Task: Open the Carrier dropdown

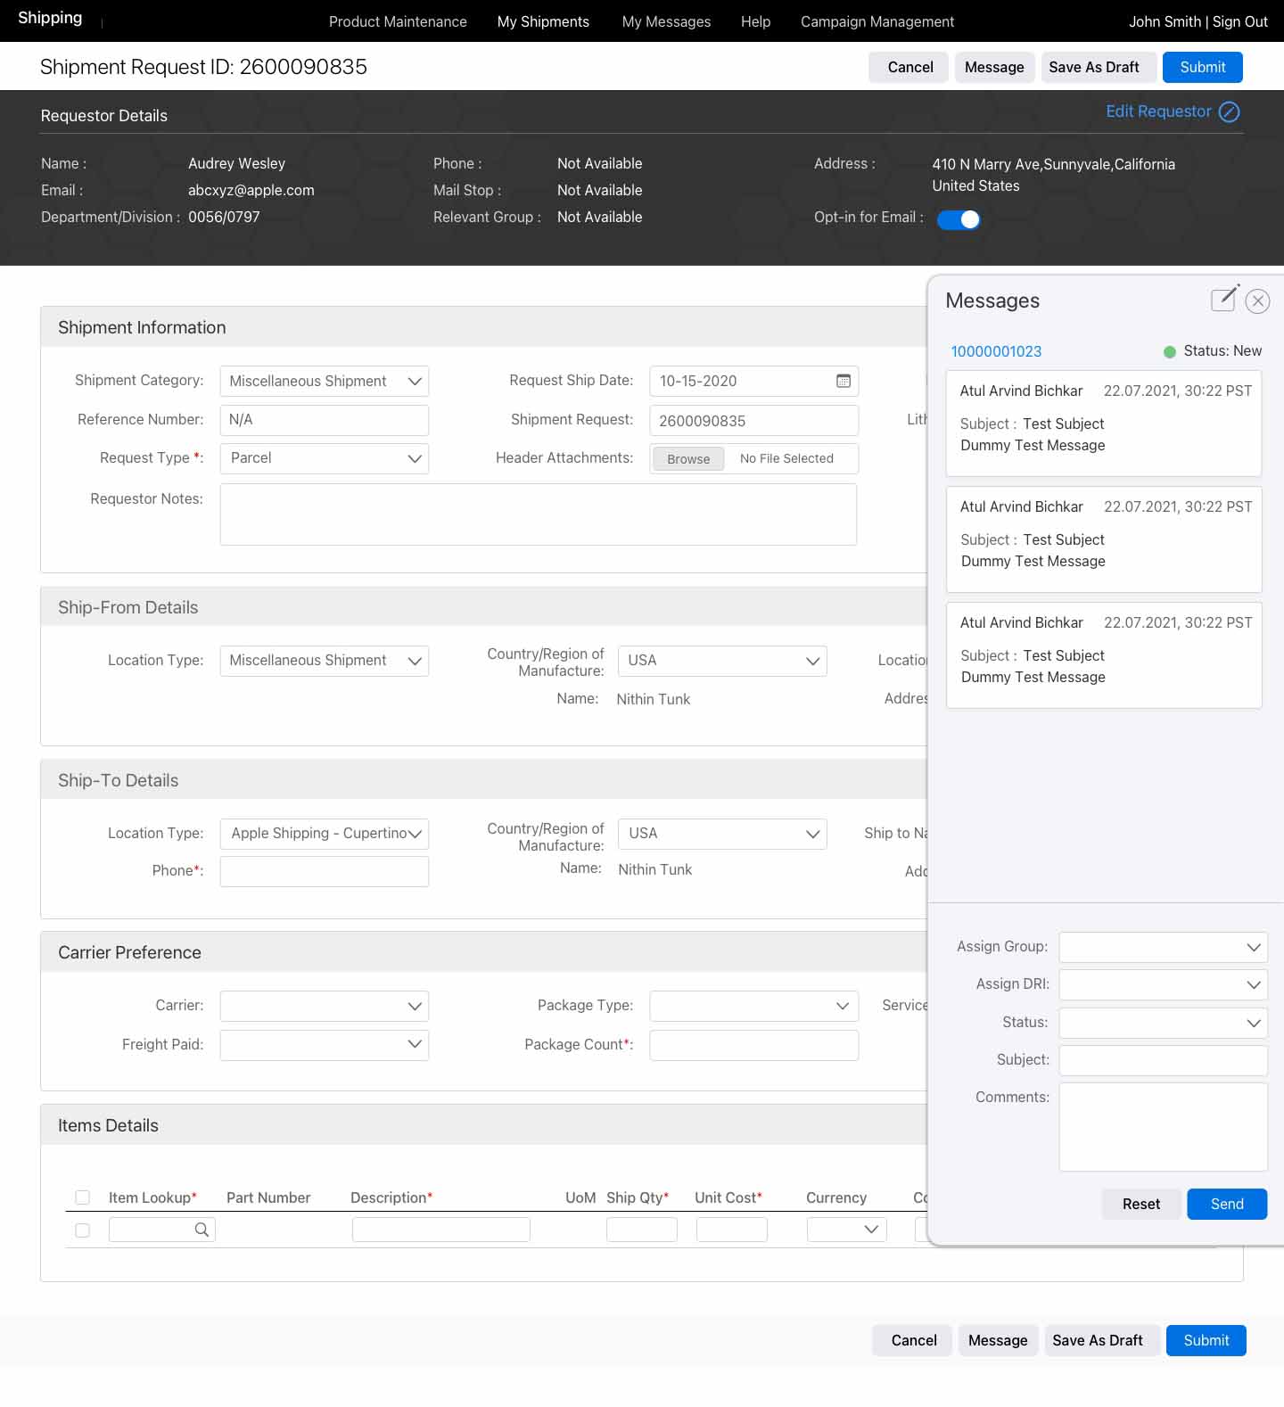Action: pyautogui.click(x=325, y=1006)
